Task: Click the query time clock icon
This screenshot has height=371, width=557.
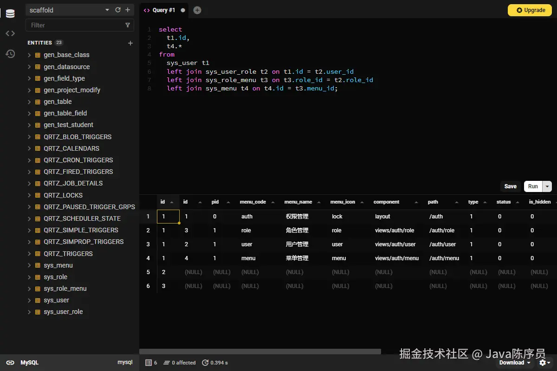Action: pyautogui.click(x=205, y=363)
